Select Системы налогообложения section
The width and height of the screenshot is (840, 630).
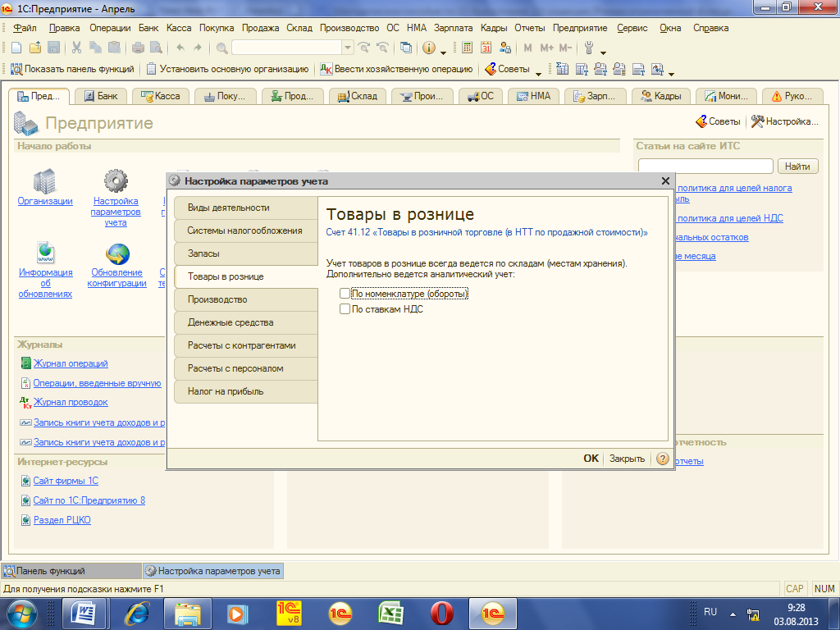tap(246, 231)
